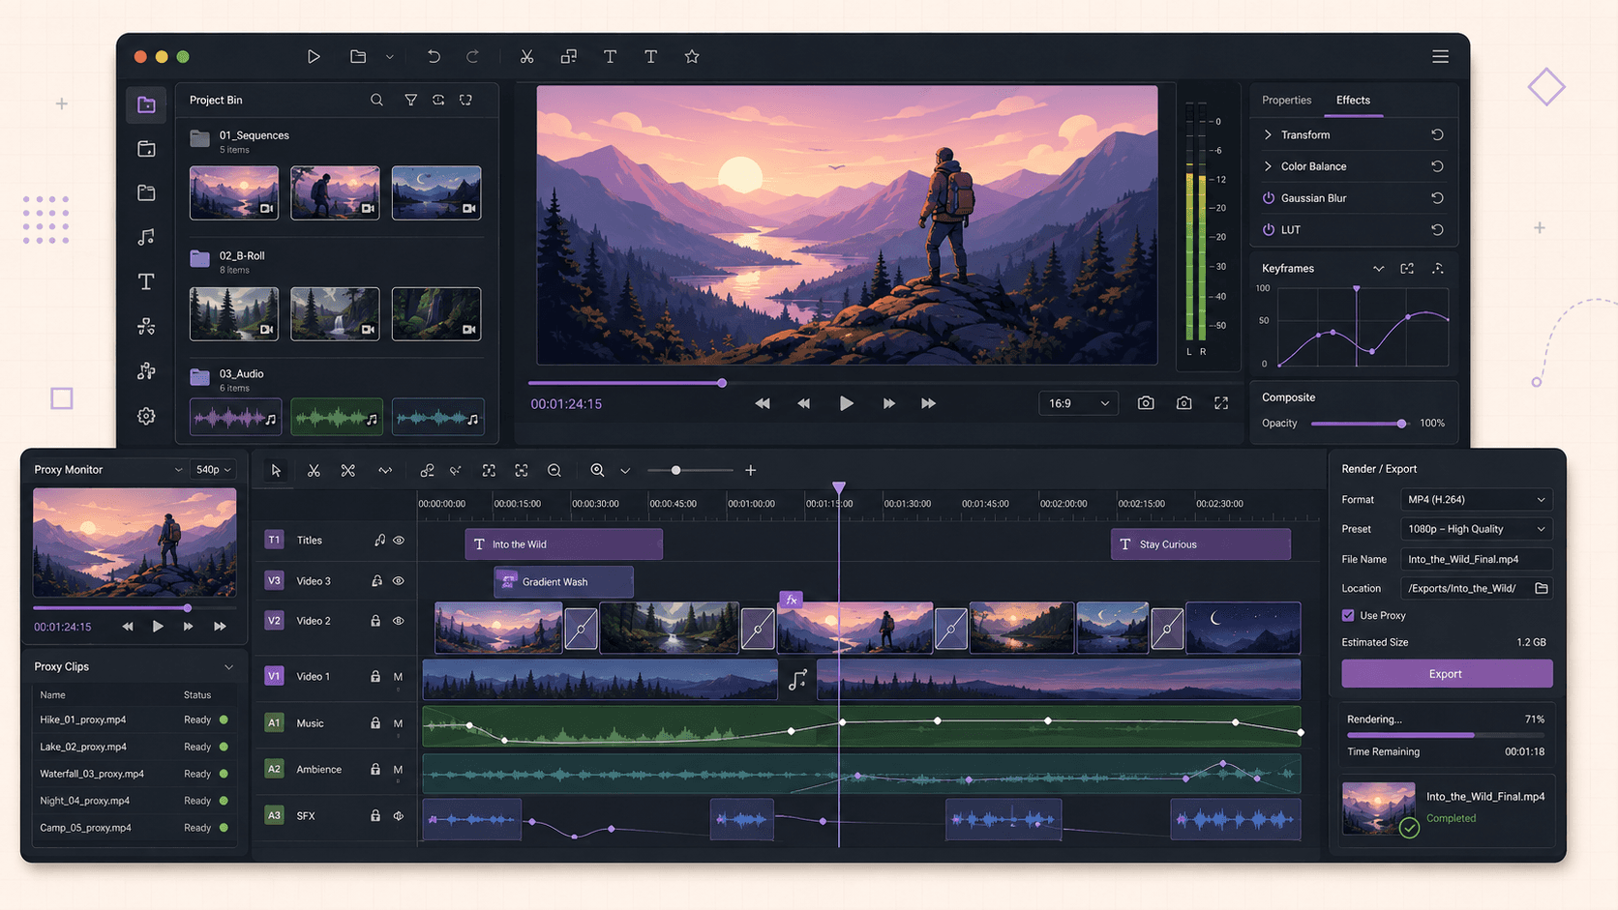Select the Stay Curious title clip

point(1200,544)
